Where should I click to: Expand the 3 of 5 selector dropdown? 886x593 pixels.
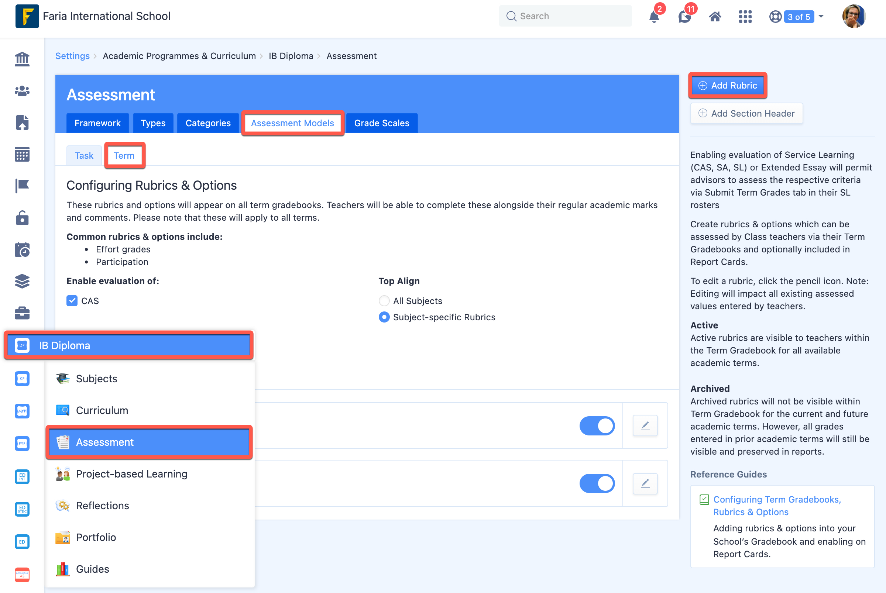[821, 16]
